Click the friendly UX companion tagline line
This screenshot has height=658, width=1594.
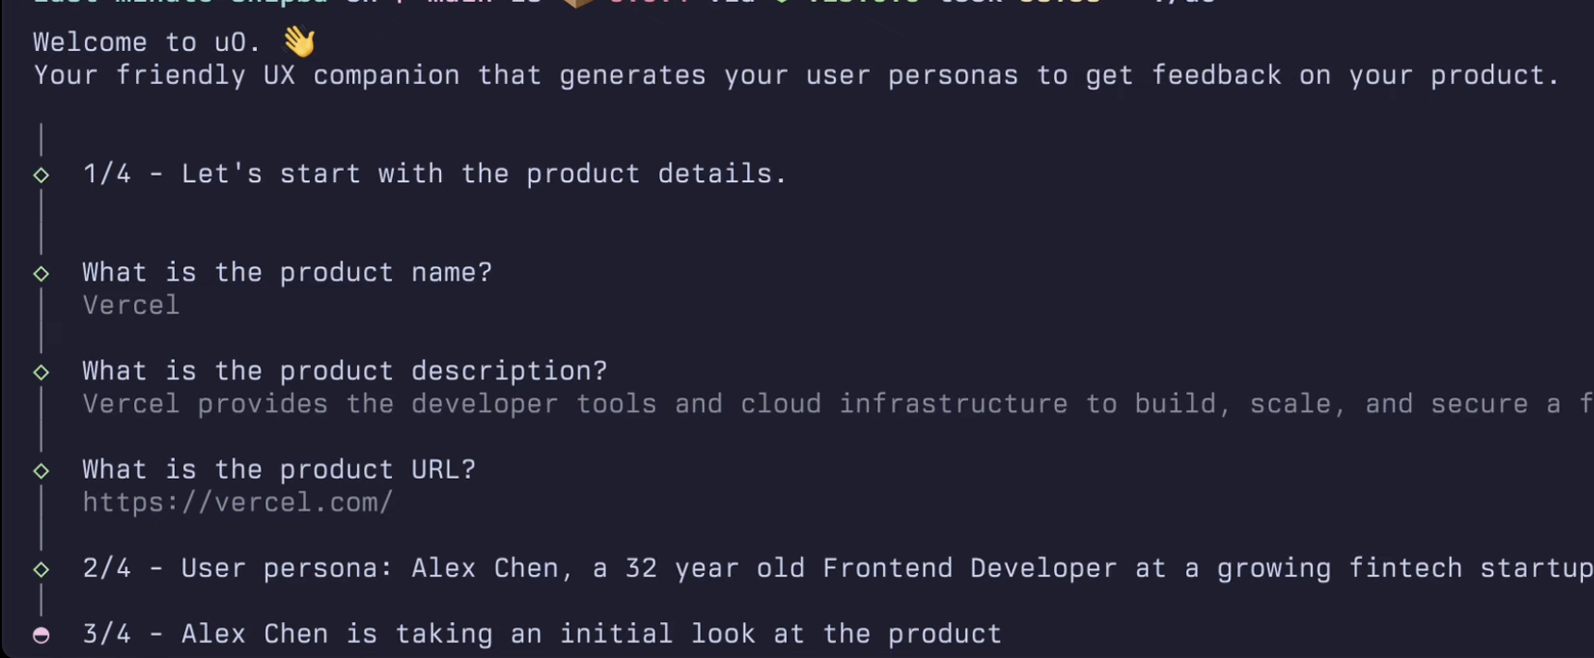coord(797,76)
